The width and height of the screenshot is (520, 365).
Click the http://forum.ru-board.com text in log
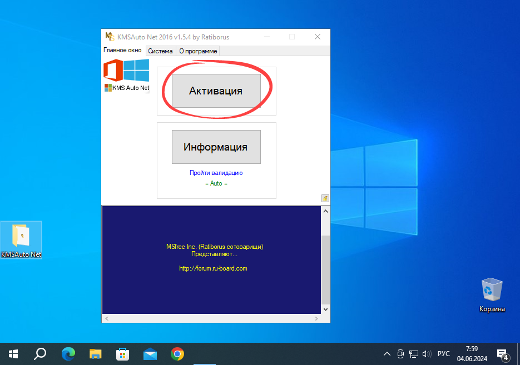coord(213,268)
